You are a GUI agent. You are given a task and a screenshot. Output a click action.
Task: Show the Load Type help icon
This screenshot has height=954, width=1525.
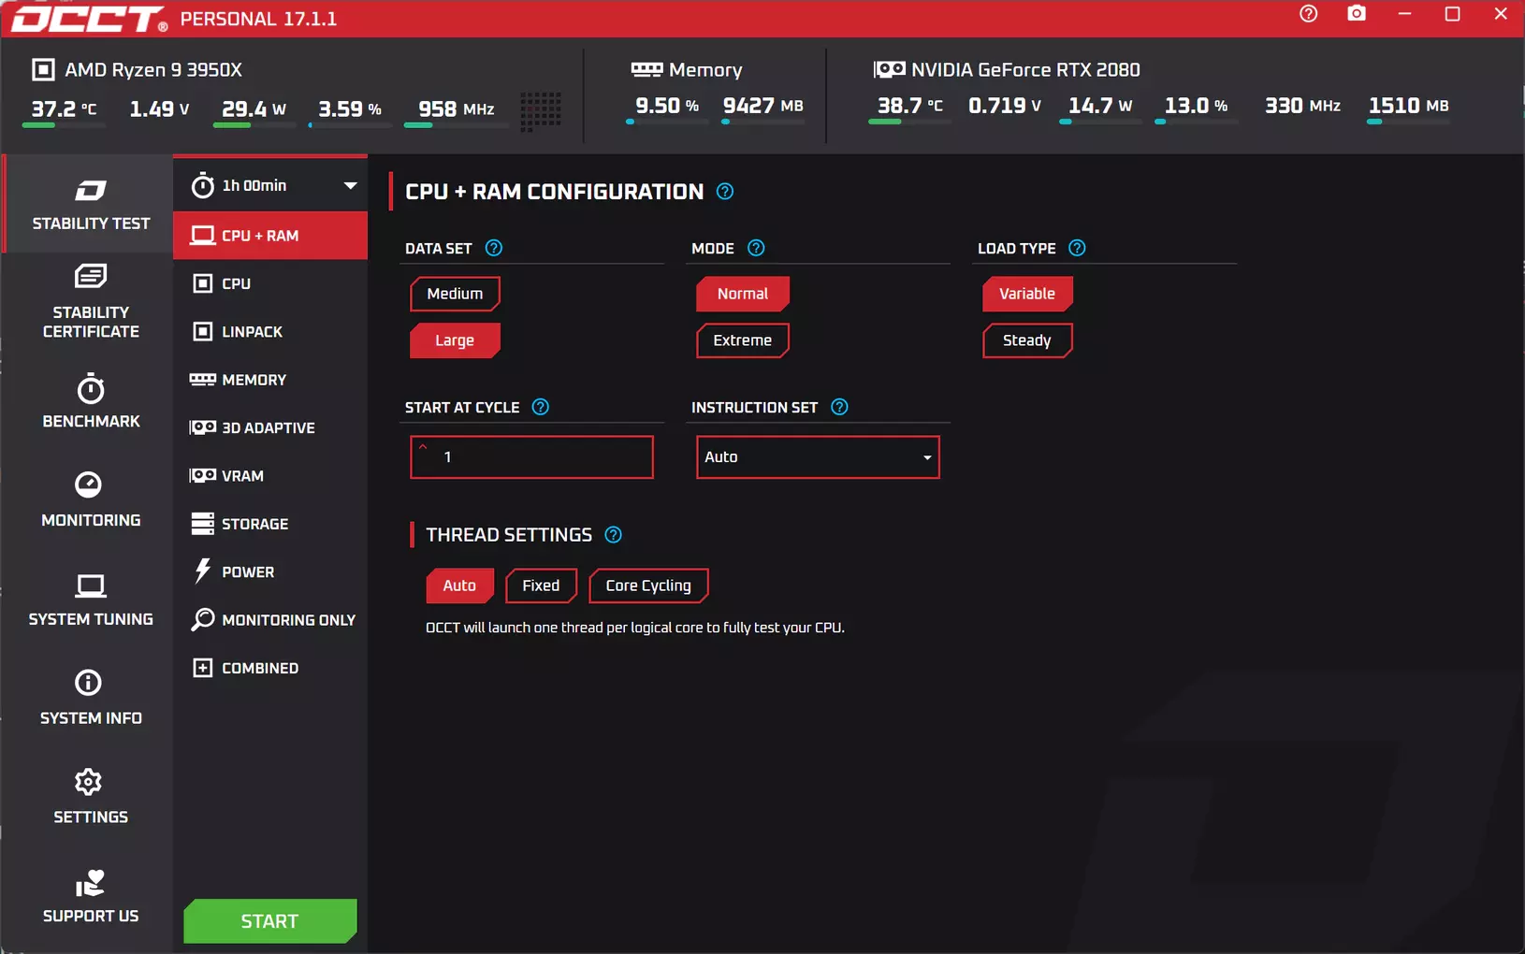(x=1077, y=248)
